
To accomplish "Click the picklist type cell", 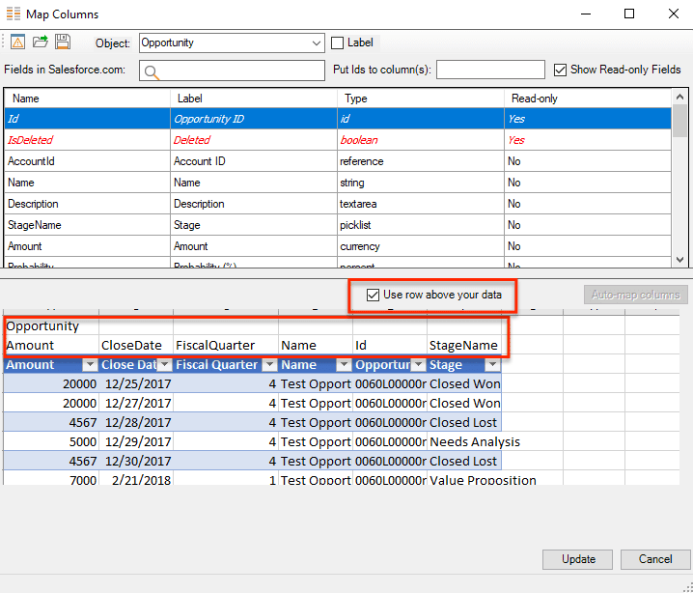I will pos(421,225).
